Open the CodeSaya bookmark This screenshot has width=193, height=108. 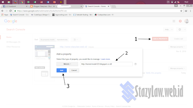pyautogui.click(x=41, y=15)
